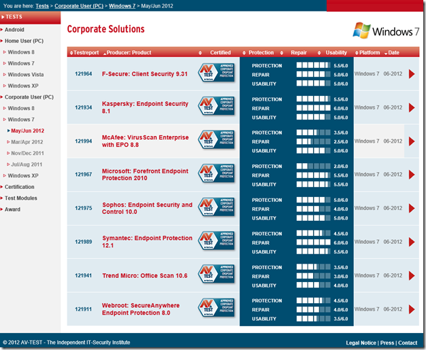
Task: Open red arrow for F-Secure row
Action: pos(412,74)
